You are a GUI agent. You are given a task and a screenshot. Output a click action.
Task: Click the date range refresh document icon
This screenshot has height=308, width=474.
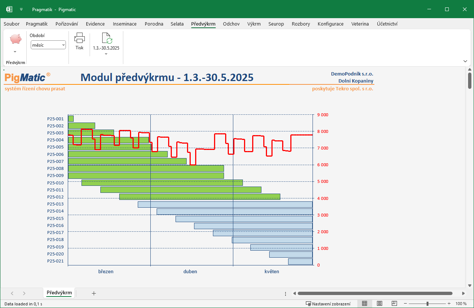click(106, 38)
